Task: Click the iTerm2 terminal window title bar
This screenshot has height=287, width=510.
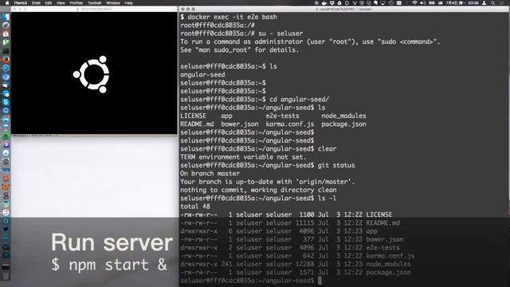Action: 344,9
